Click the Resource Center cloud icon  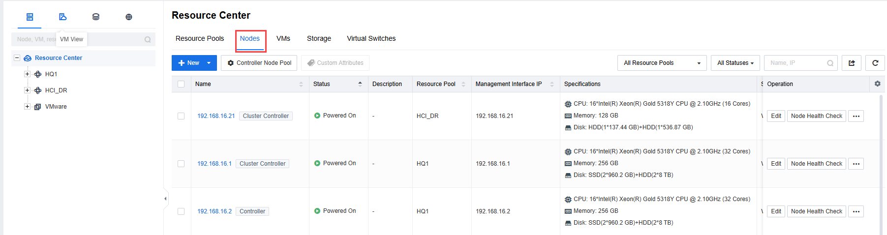click(x=28, y=58)
